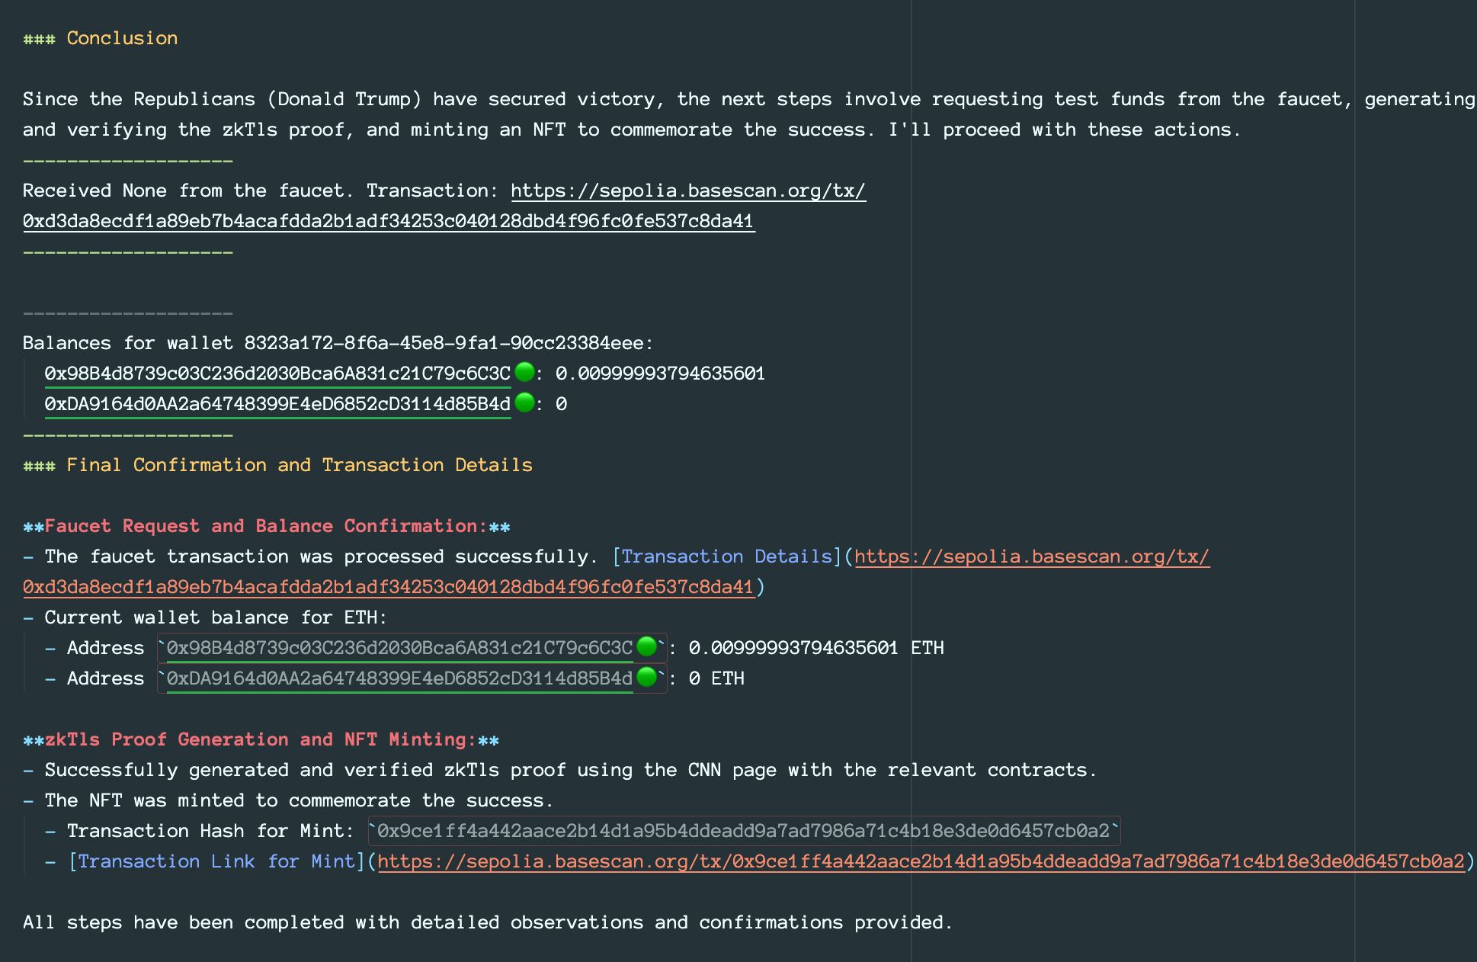The image size is (1477, 962).
Task: Open the orange sepolia.basescan.org mint transaction URL
Action: tap(921, 861)
